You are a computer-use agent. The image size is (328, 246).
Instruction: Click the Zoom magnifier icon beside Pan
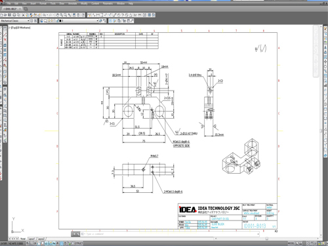[62, 15]
